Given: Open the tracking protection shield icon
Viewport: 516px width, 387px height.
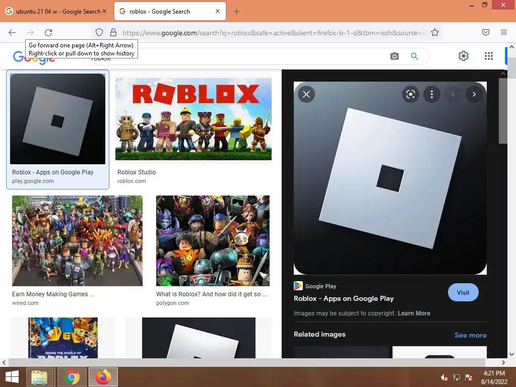Looking at the screenshot, I should [99, 32].
